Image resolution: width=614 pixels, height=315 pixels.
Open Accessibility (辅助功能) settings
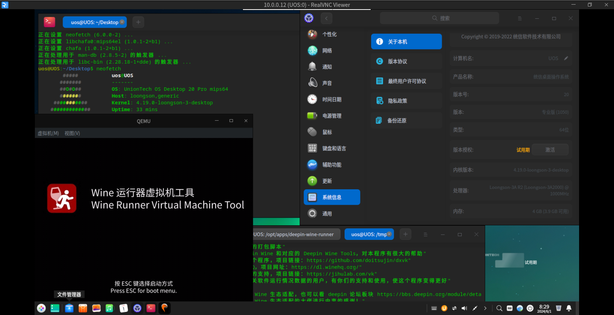332,165
